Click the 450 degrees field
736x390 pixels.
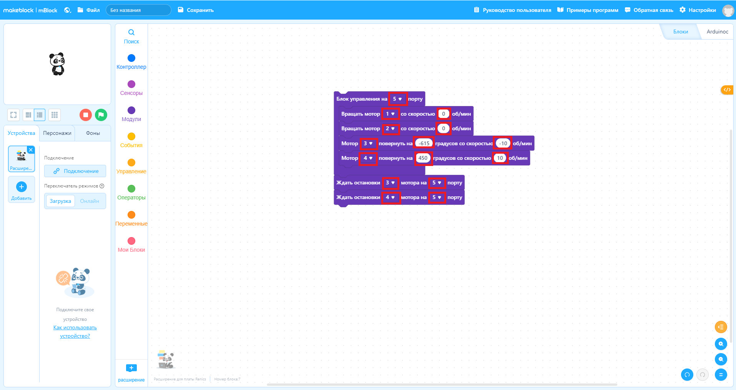[423, 158]
